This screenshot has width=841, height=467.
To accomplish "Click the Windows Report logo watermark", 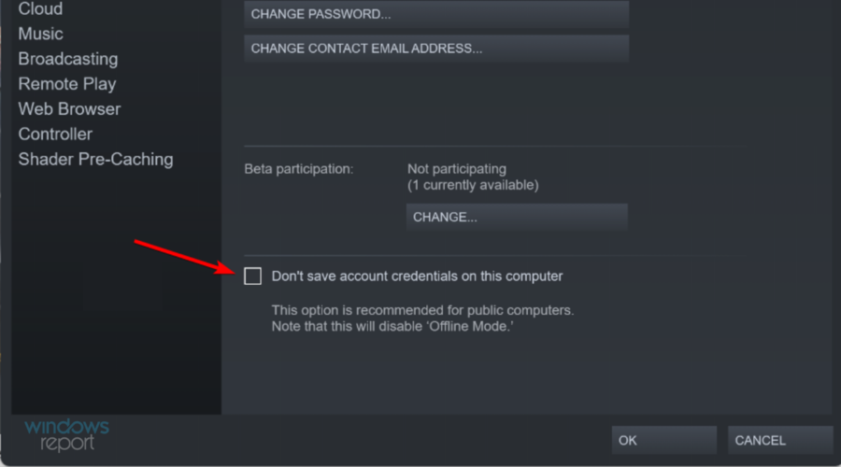I will (x=66, y=435).
